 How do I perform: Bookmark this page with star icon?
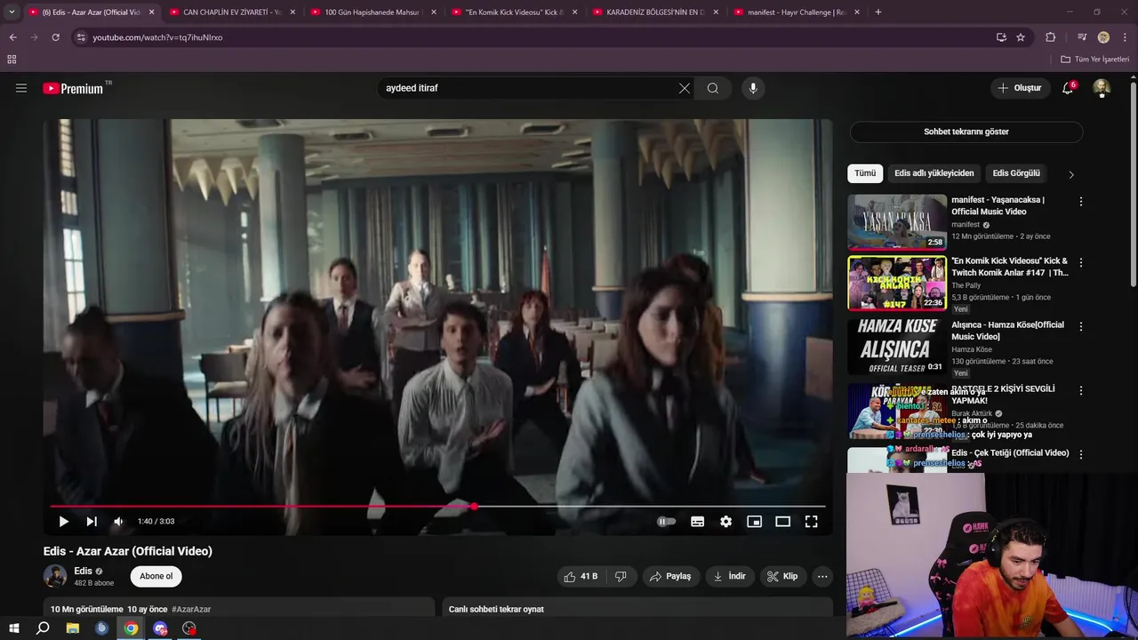coord(1021,37)
